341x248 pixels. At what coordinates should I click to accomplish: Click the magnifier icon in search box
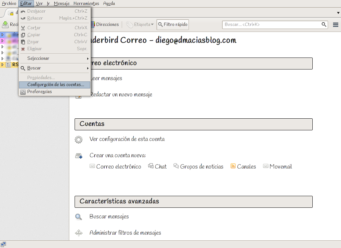pyautogui.click(x=324, y=25)
